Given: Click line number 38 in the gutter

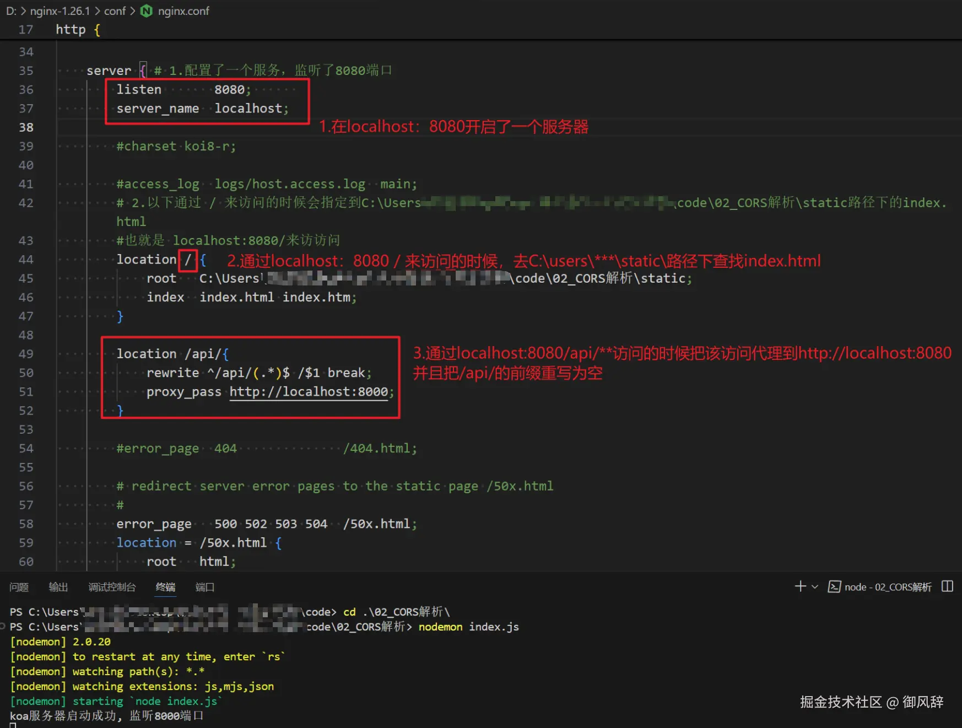Looking at the screenshot, I should click(26, 127).
